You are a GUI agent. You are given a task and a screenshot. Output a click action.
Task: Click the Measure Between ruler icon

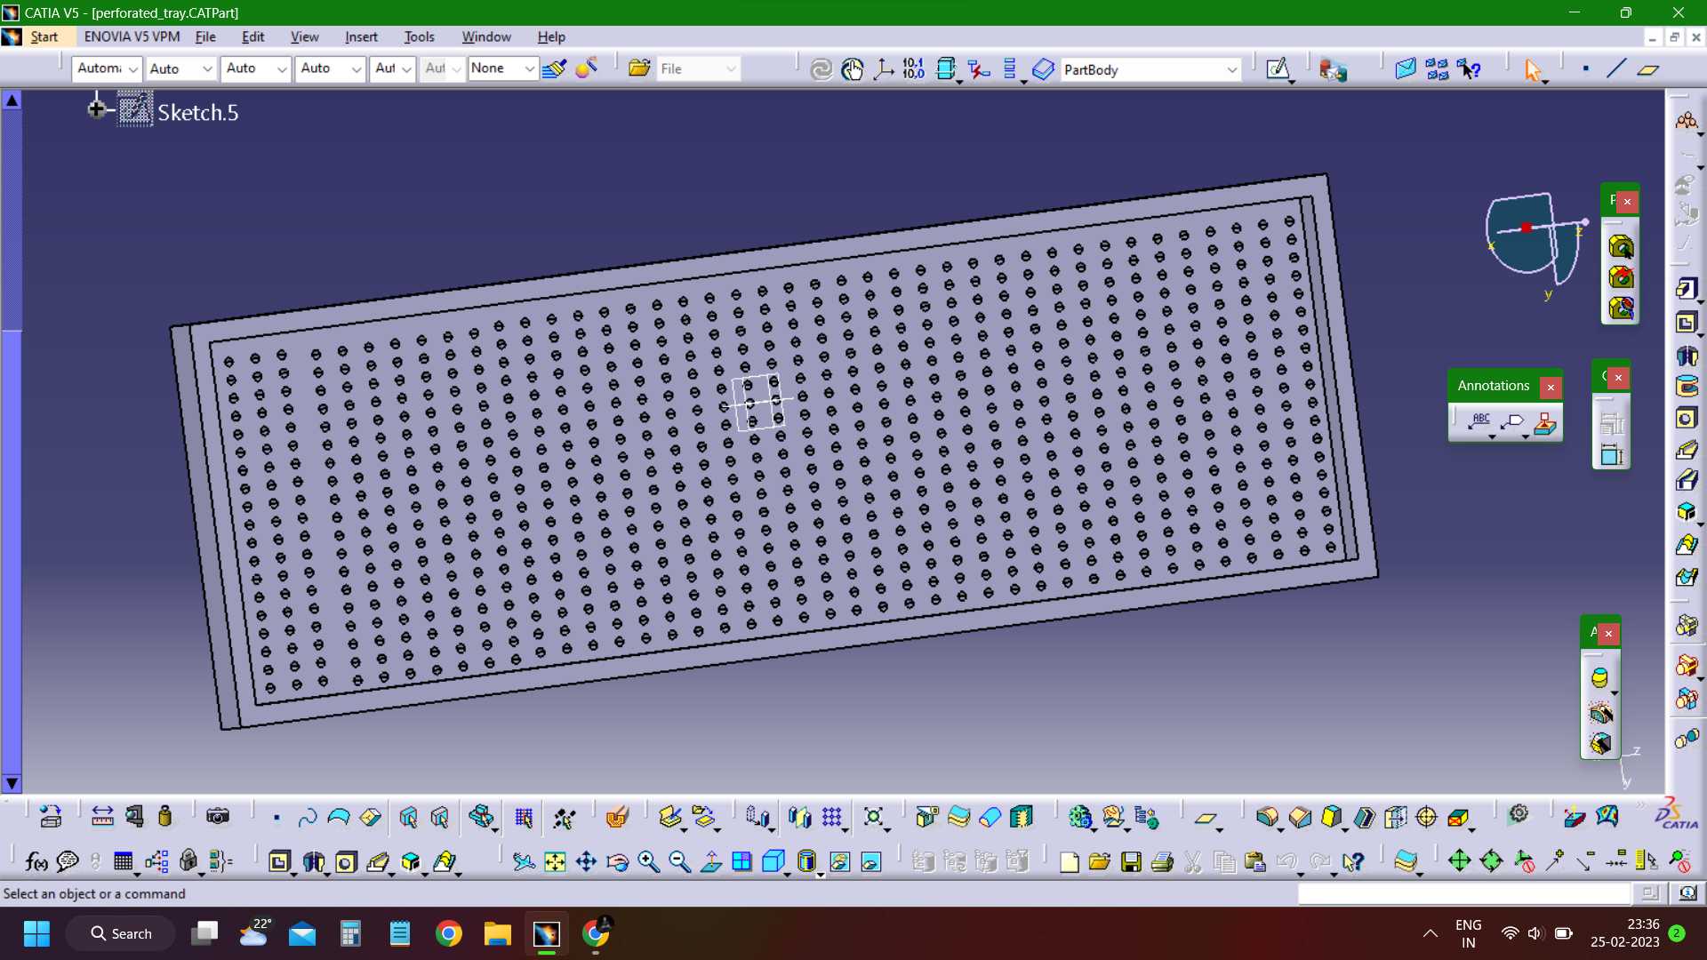tap(102, 817)
